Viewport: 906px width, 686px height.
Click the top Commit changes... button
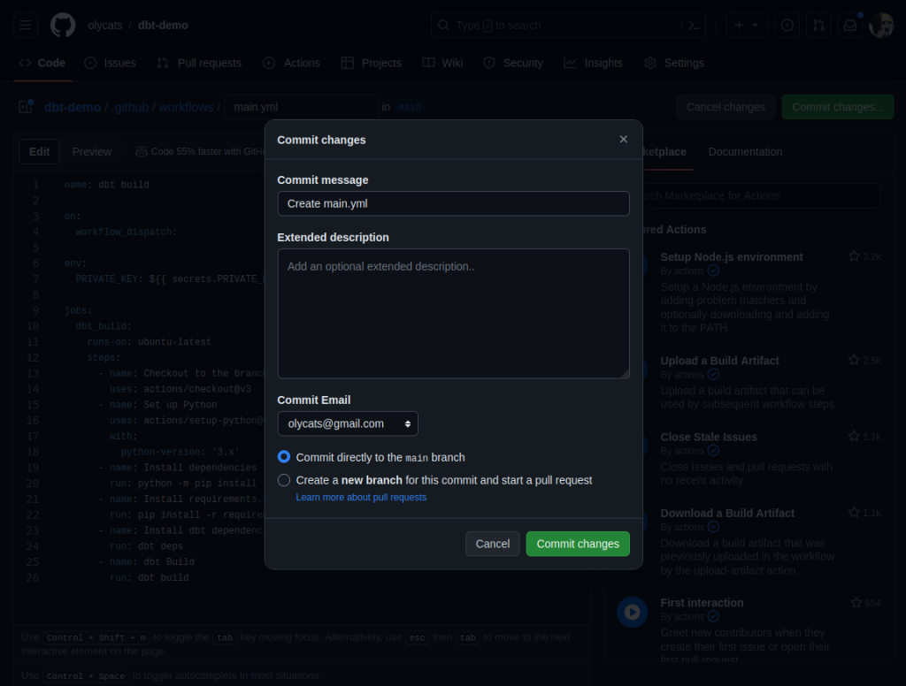coord(837,107)
